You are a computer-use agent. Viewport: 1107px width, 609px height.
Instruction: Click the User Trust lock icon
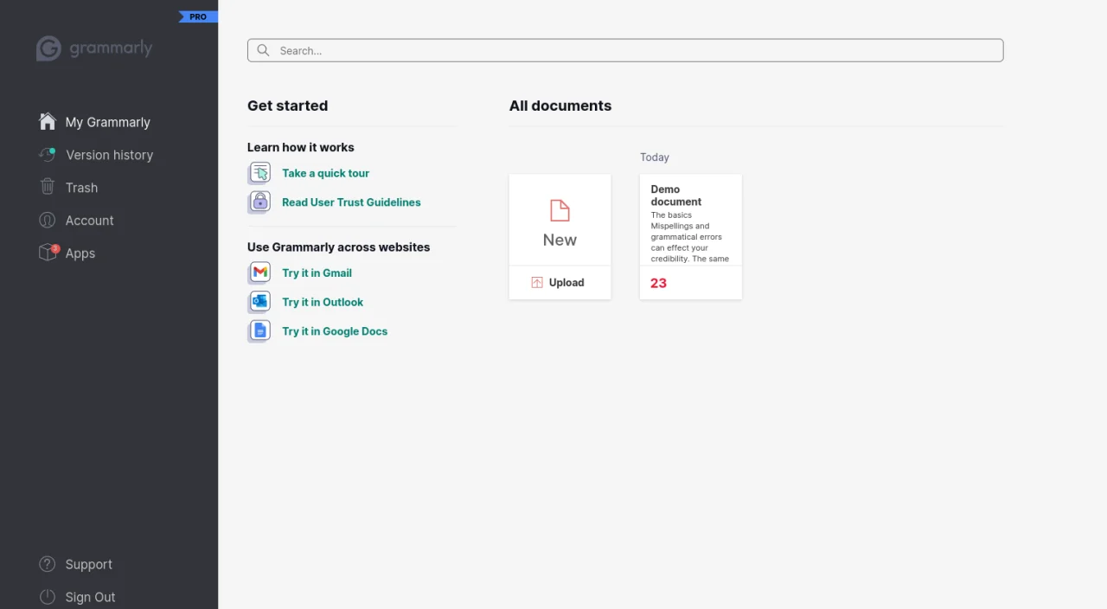click(259, 202)
